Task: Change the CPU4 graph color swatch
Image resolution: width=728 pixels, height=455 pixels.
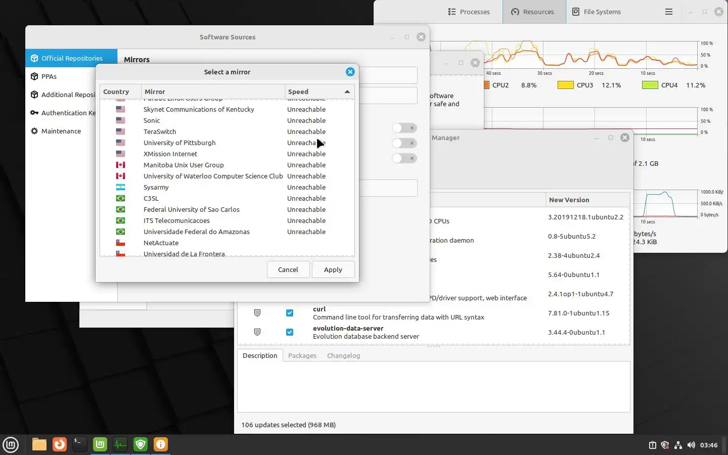Action: click(650, 85)
